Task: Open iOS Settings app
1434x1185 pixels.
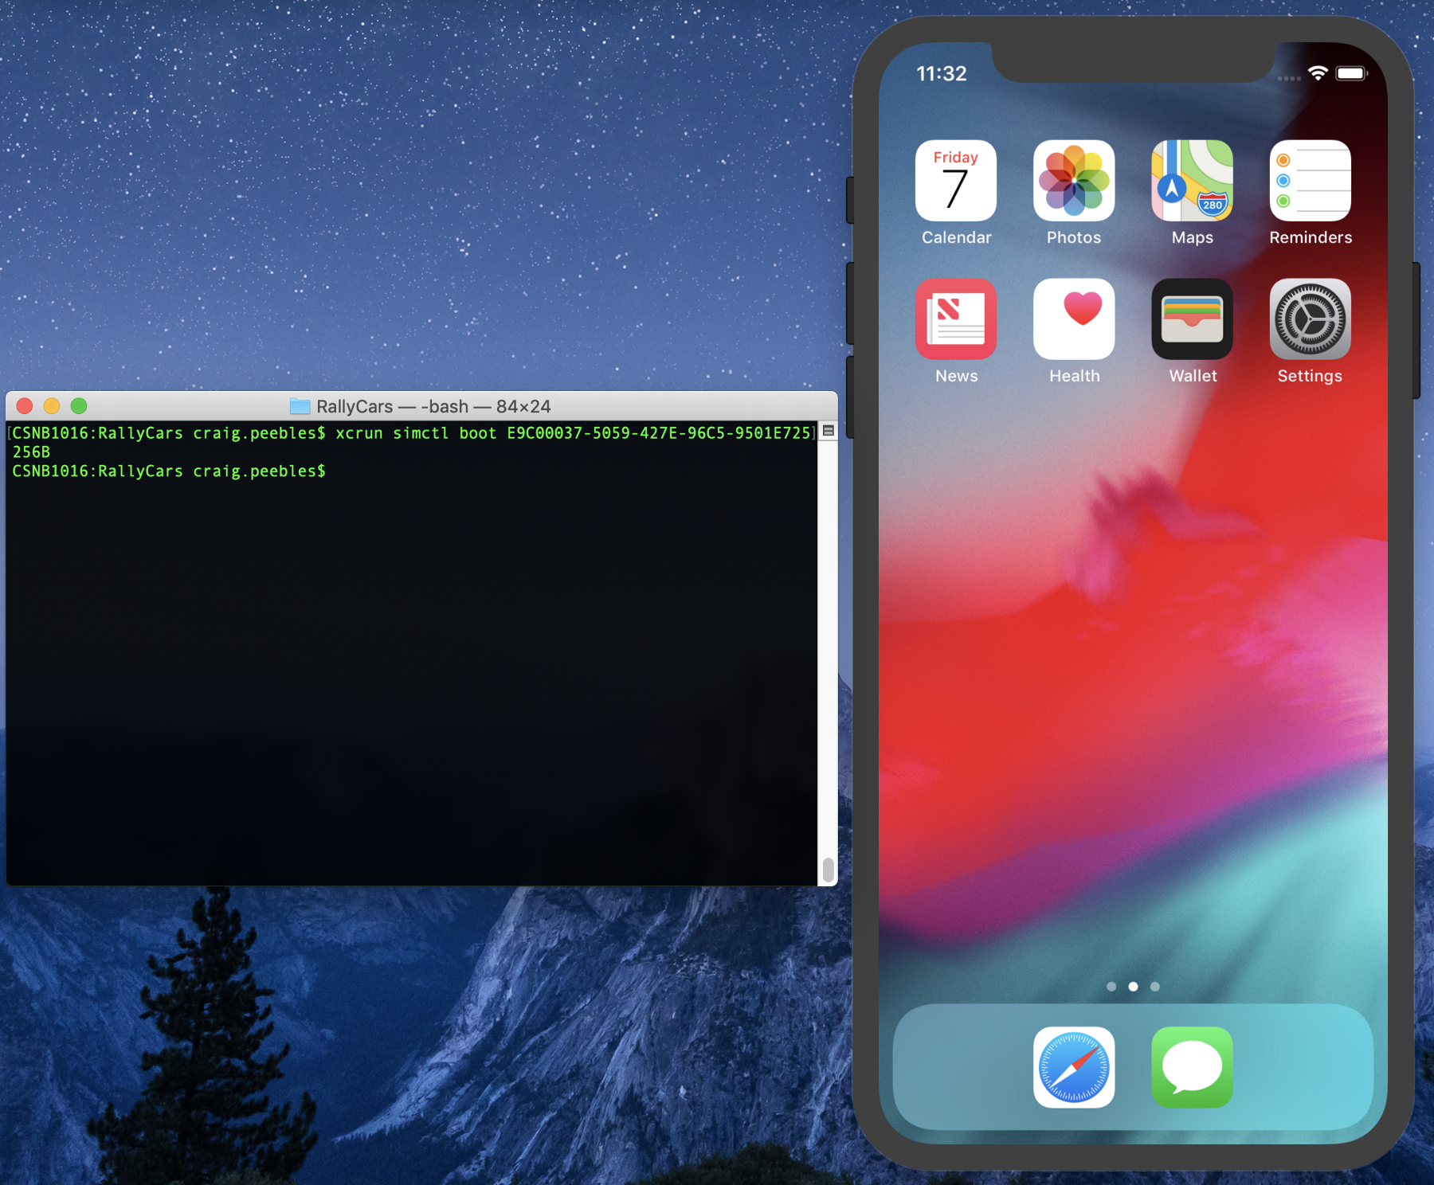Action: [1310, 319]
